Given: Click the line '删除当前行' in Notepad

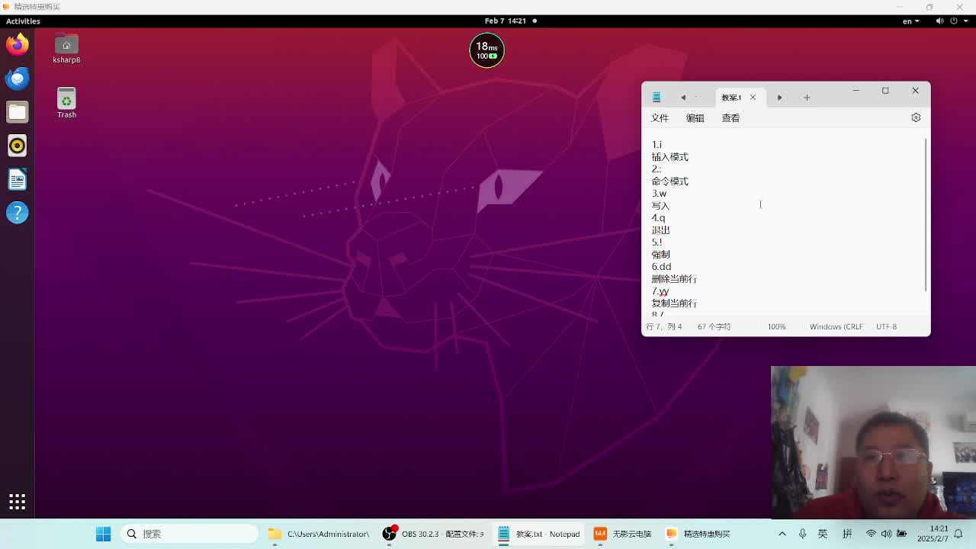Looking at the screenshot, I should point(674,278).
